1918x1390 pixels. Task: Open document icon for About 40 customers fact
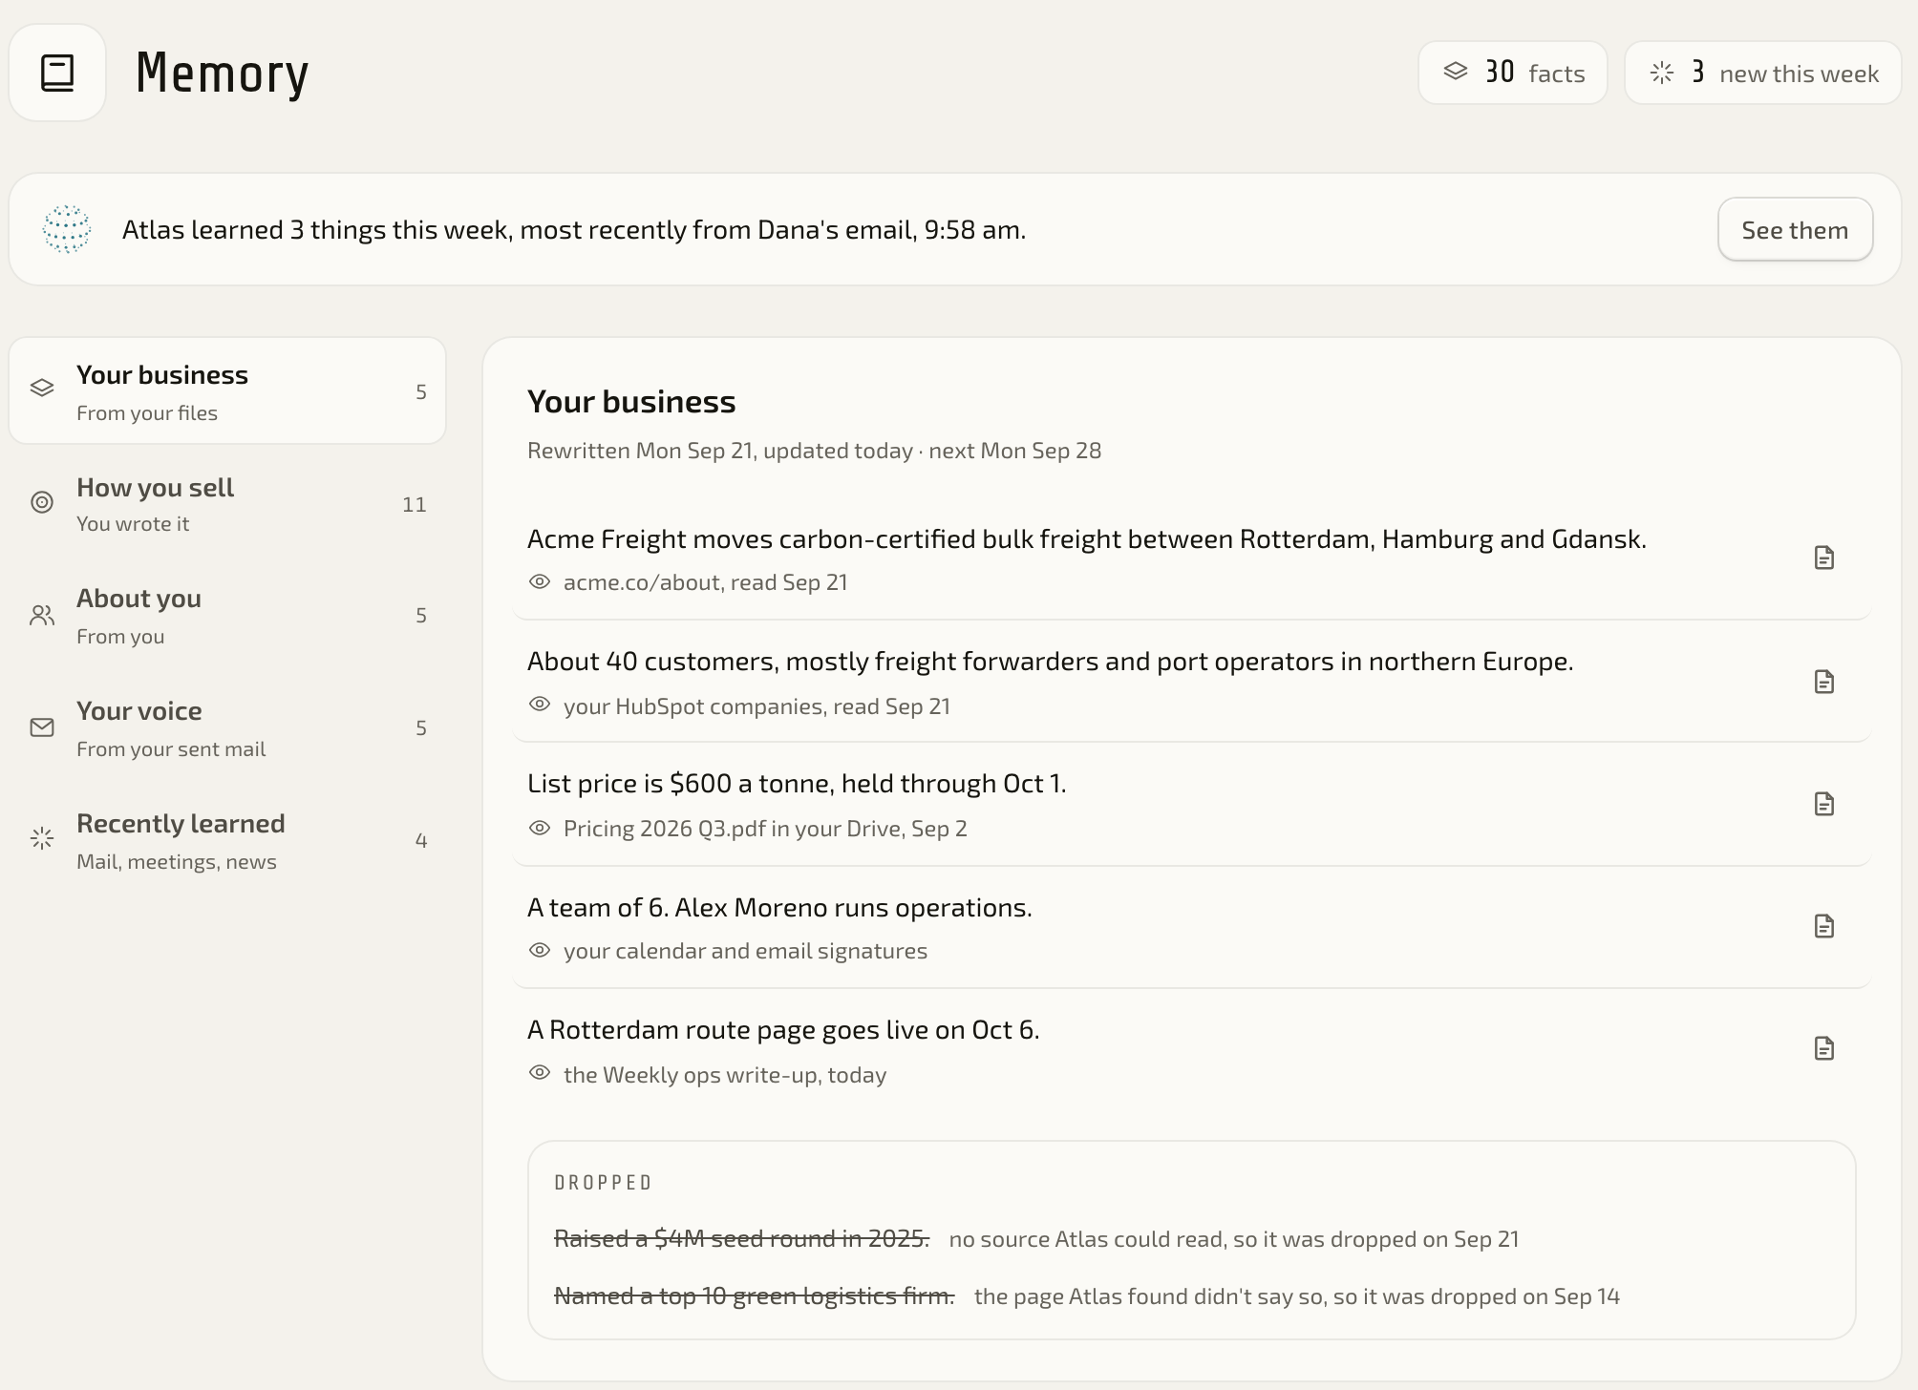[1824, 682]
